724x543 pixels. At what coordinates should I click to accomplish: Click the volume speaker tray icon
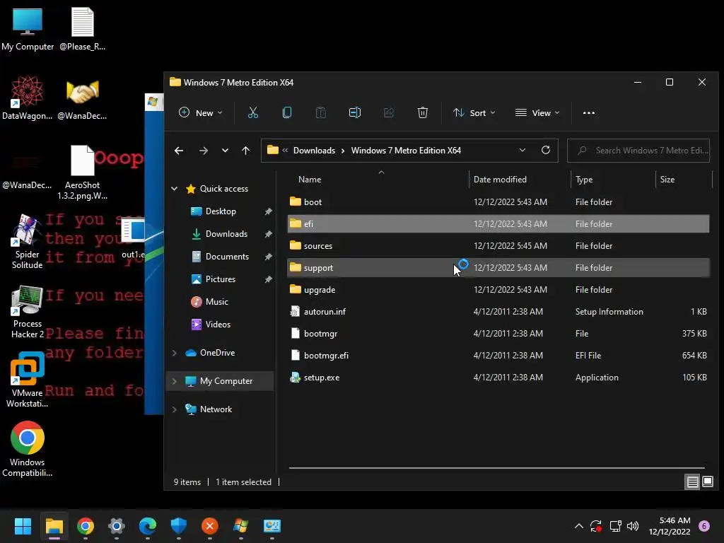tap(633, 526)
